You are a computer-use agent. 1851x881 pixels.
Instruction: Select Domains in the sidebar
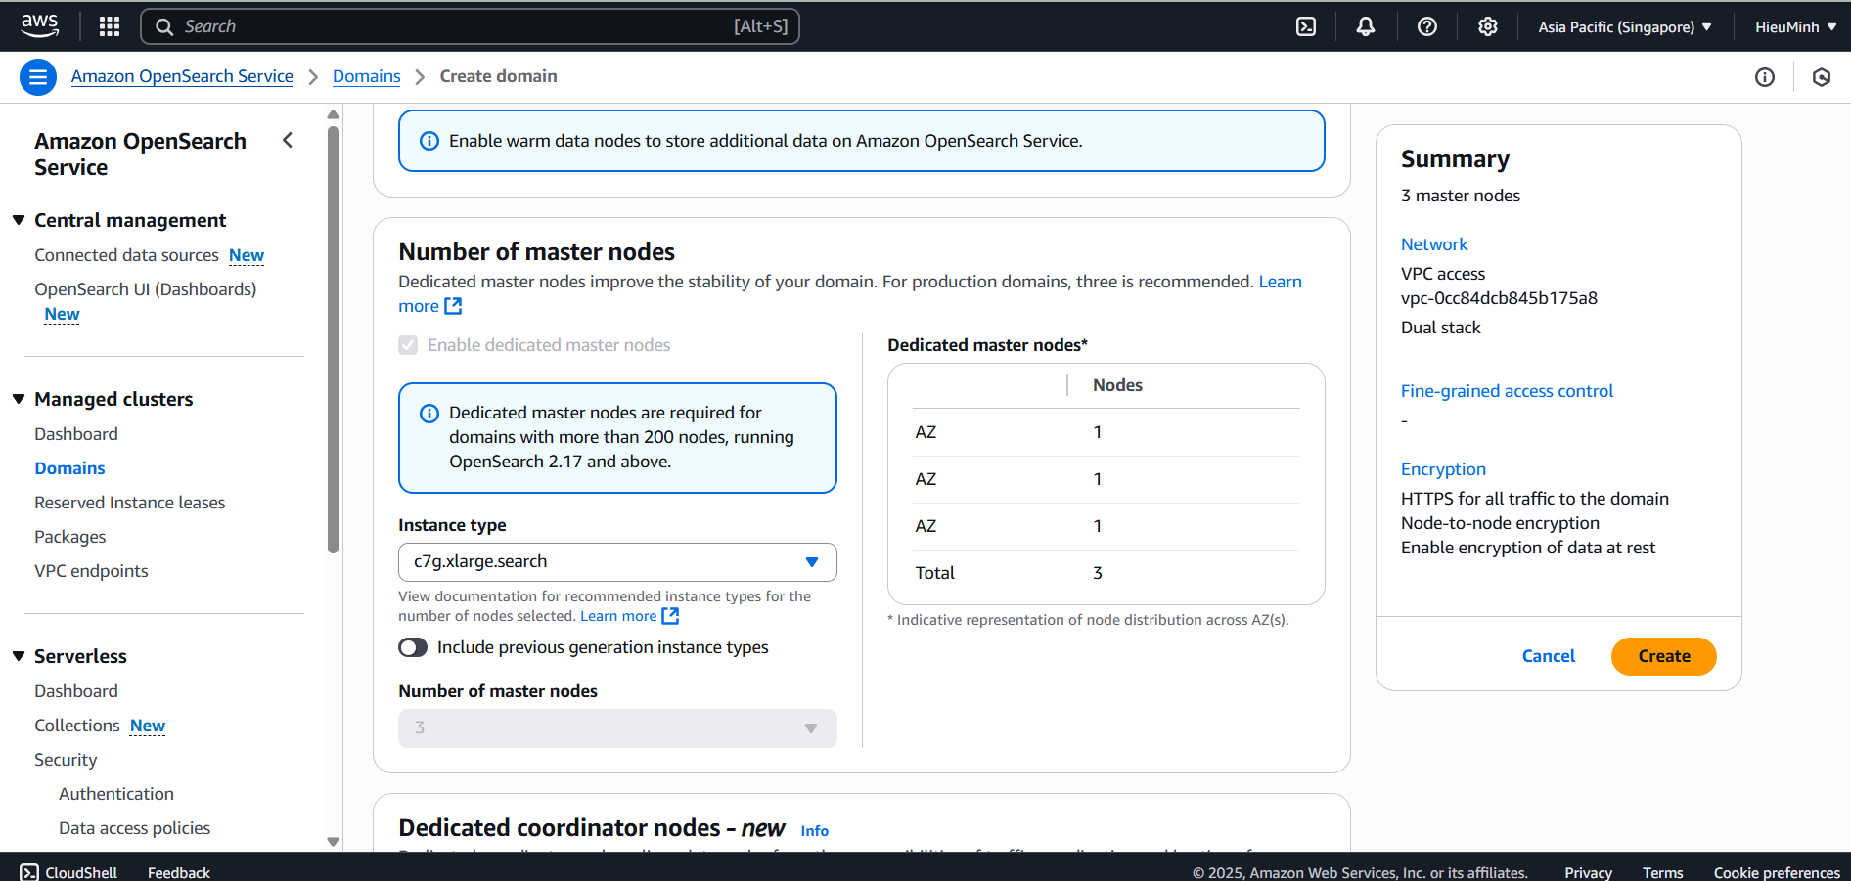click(x=69, y=468)
